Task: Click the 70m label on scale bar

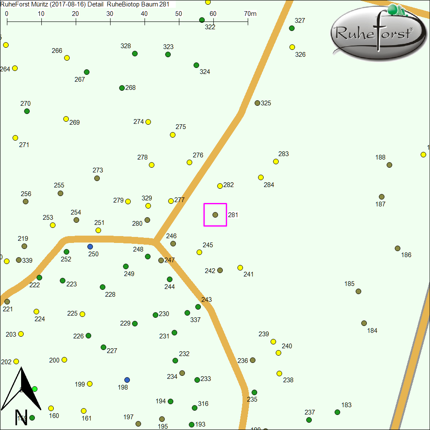Action: pos(250,14)
